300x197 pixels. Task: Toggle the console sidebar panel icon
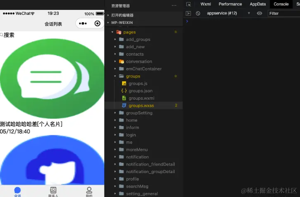tap(188, 13)
